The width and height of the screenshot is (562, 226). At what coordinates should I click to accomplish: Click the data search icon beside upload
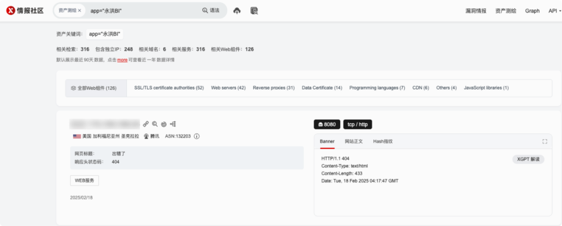pos(254,11)
